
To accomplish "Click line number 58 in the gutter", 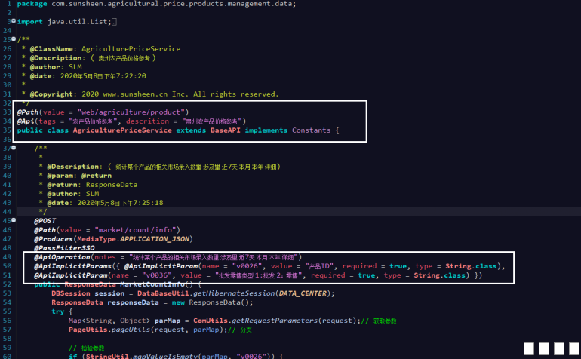I will pyautogui.click(x=7, y=339).
